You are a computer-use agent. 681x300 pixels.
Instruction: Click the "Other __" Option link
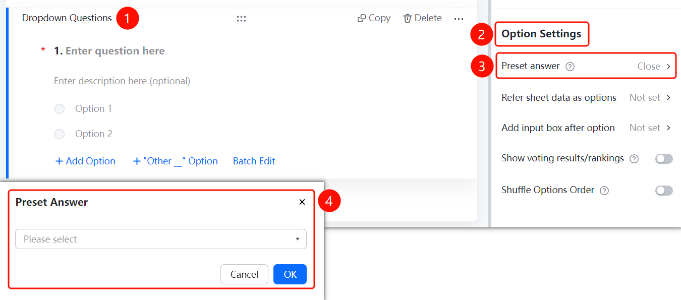(175, 161)
